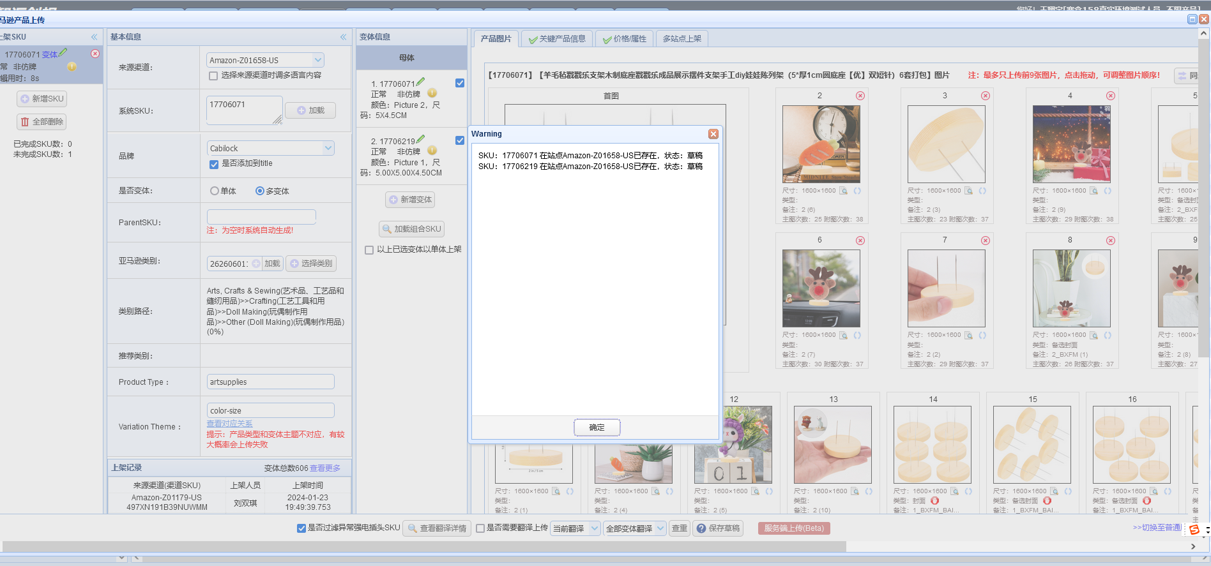Viewport: 1211px width, 566px height.
Task: Click the 加载组合SKU button
Action: click(411, 229)
